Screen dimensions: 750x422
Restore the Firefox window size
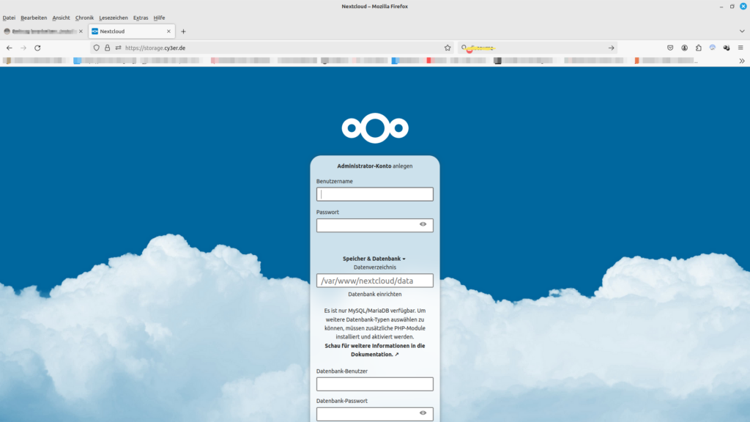click(x=732, y=7)
